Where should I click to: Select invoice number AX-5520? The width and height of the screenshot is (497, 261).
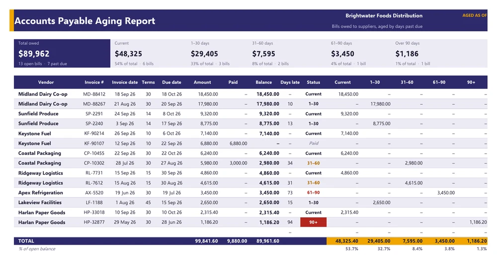point(94,193)
